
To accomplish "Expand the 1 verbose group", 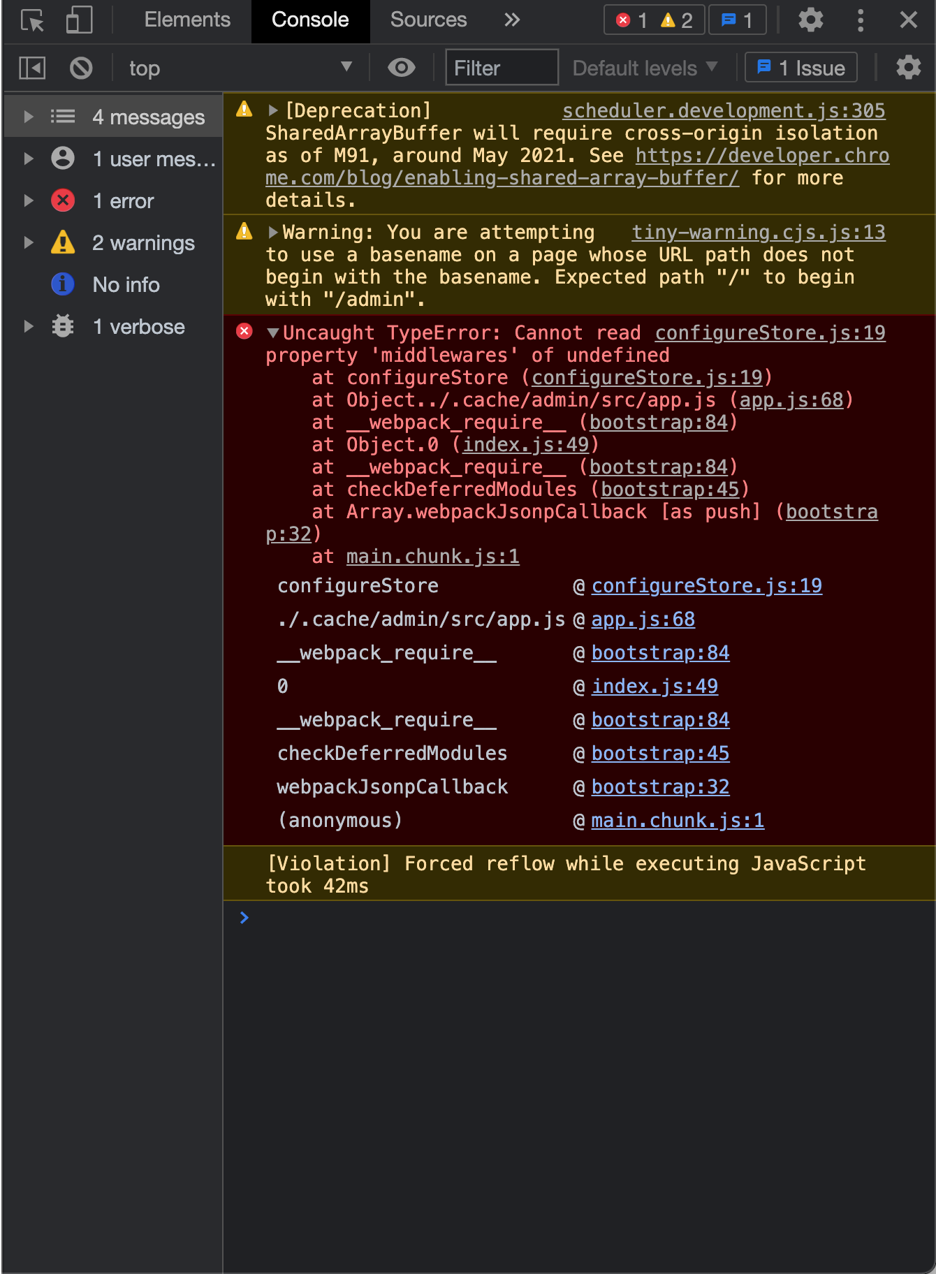I will click(29, 326).
